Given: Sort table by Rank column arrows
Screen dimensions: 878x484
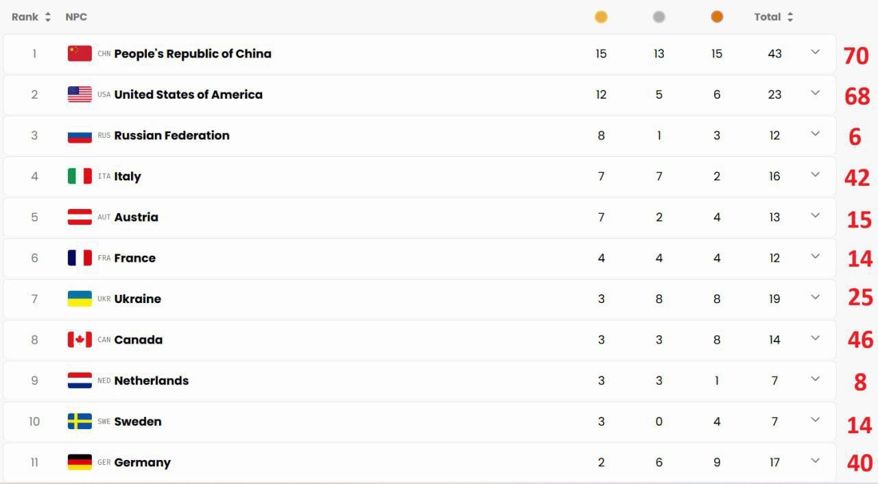Looking at the screenshot, I should pyautogui.click(x=48, y=17).
